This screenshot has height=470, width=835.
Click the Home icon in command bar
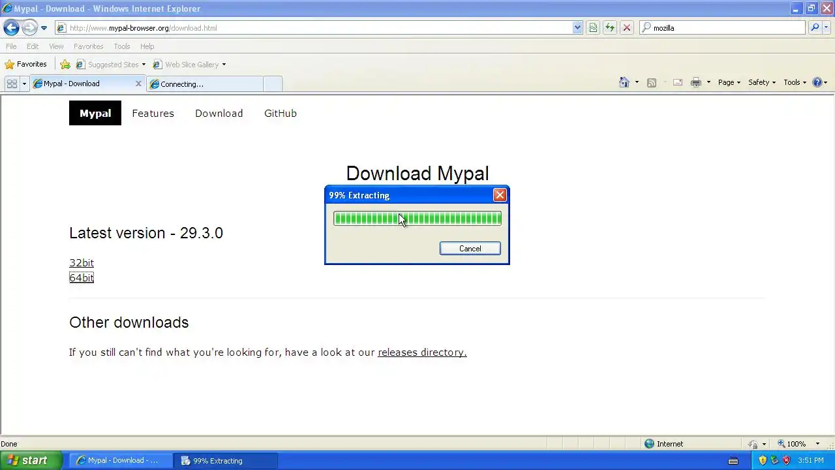click(624, 82)
